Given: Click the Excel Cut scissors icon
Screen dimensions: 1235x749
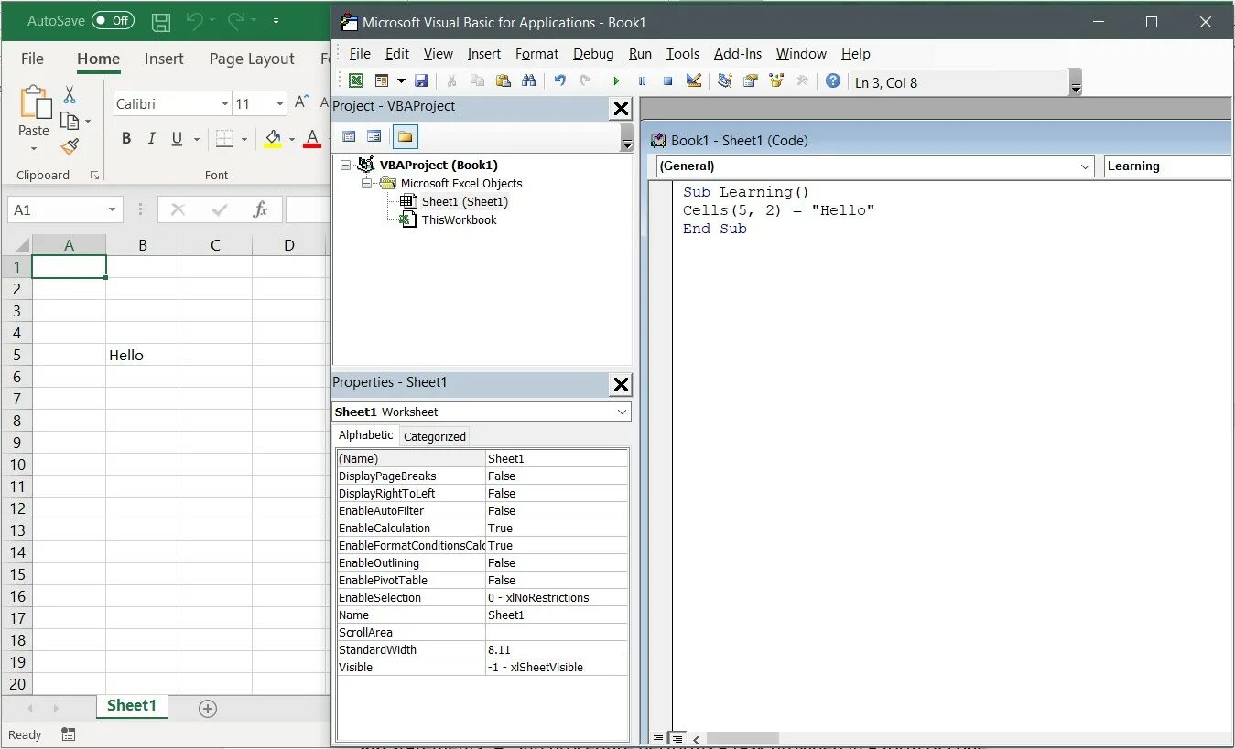Looking at the screenshot, I should (x=70, y=95).
